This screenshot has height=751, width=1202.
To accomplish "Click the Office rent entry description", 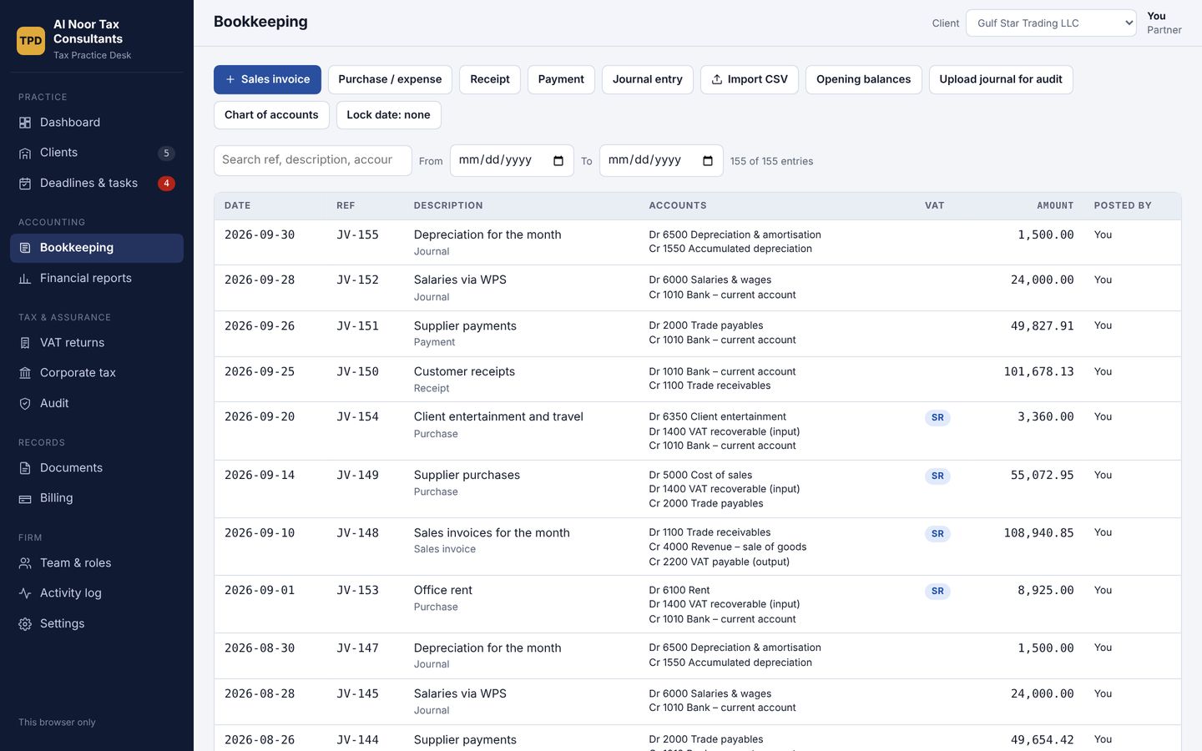I will [442, 591].
